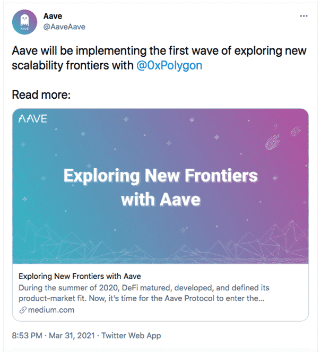Click the Aave ghost profile avatar
This screenshot has width=321, height=353.
click(24, 22)
